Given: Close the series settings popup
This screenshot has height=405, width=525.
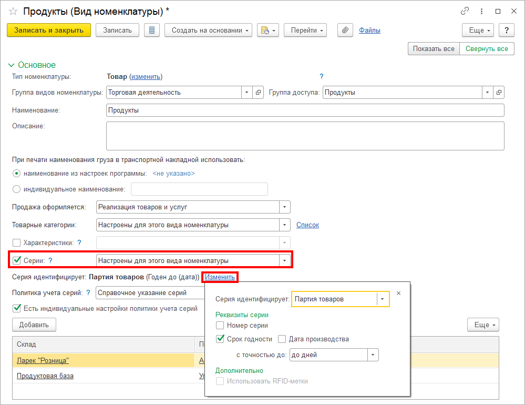Looking at the screenshot, I should (398, 293).
